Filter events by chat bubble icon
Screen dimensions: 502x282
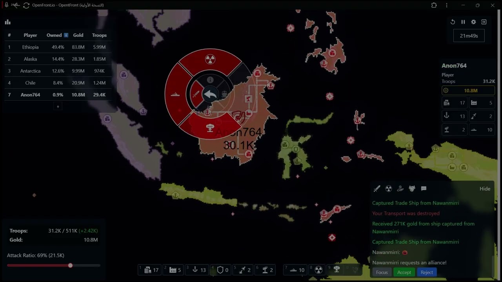424,188
